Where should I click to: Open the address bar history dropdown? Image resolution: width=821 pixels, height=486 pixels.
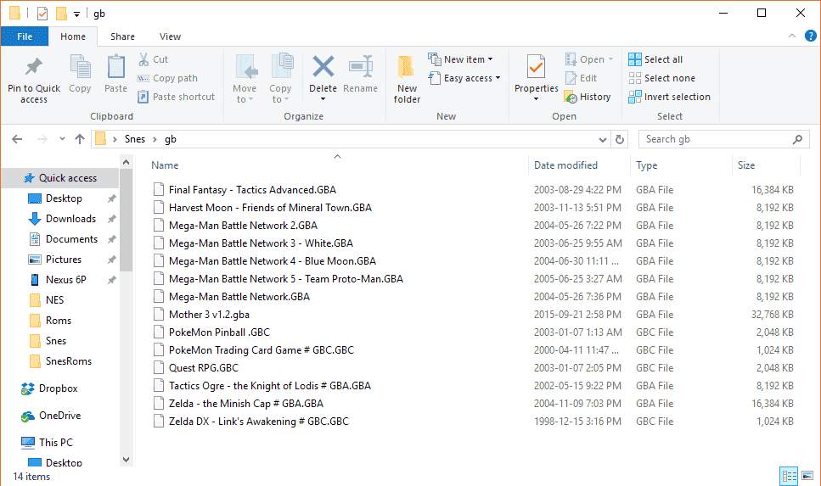[x=603, y=140]
